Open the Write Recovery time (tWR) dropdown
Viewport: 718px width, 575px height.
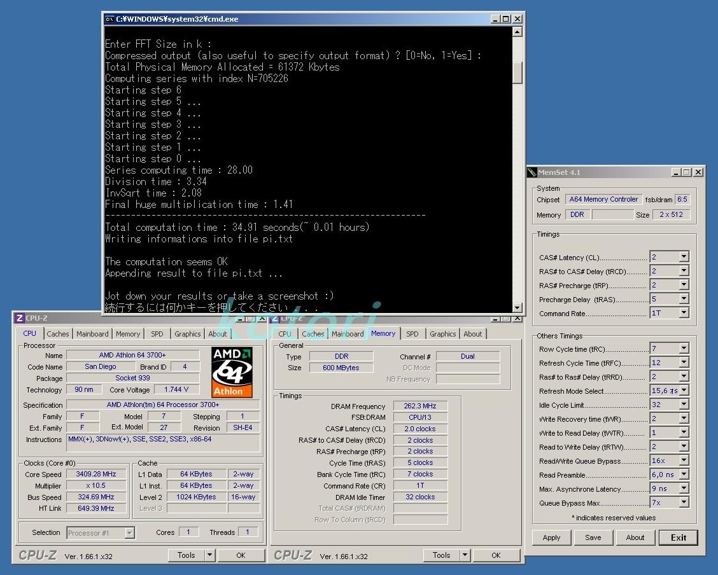point(684,419)
